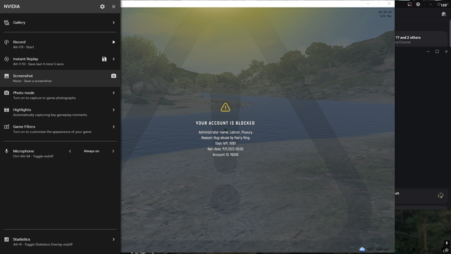The image size is (451, 254).
Task: Click the 'Ban date' line
Action: tap(225, 149)
